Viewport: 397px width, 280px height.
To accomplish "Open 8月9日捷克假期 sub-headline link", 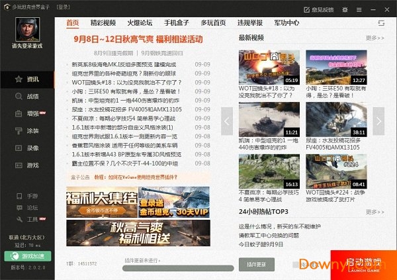I will [x=113, y=53].
